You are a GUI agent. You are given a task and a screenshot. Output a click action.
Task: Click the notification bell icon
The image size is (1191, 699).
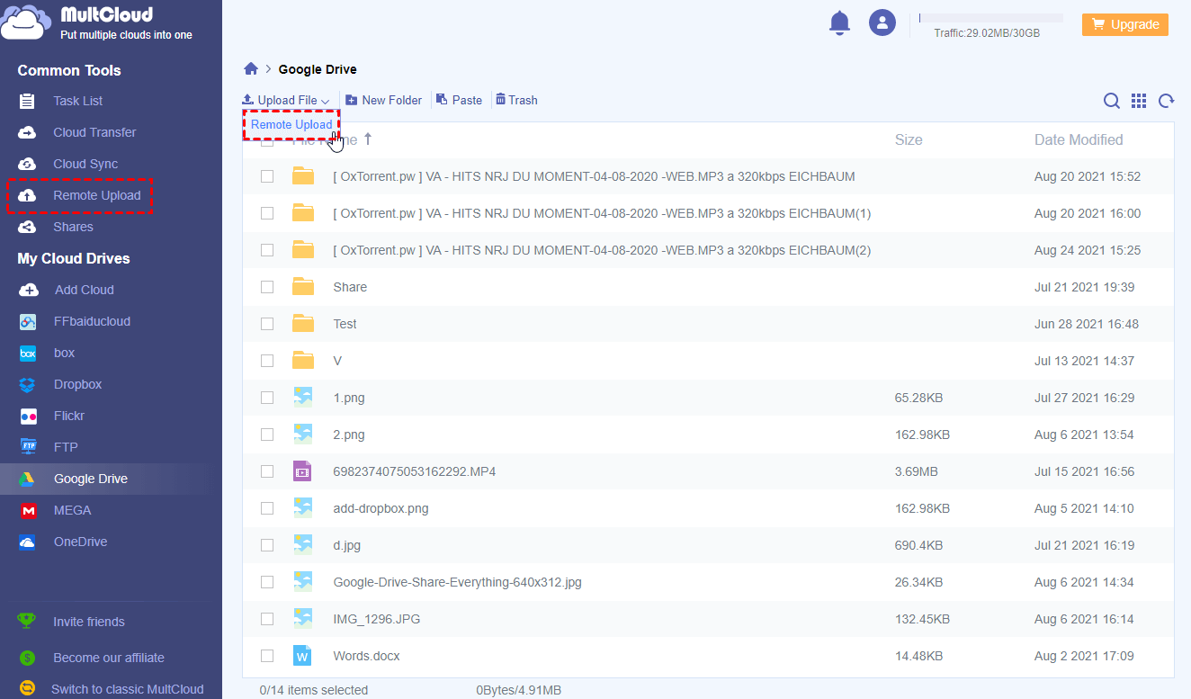click(x=838, y=22)
